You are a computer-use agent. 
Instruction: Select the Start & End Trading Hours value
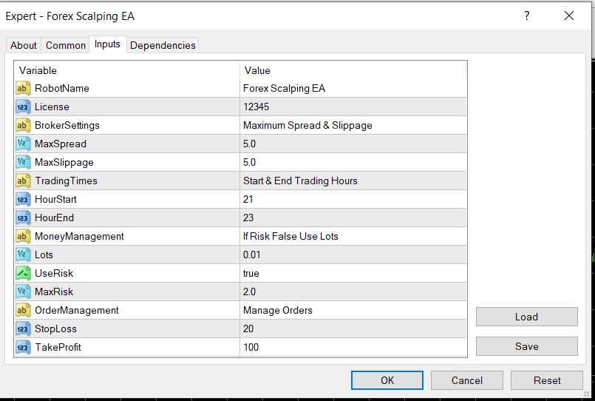pyautogui.click(x=353, y=181)
